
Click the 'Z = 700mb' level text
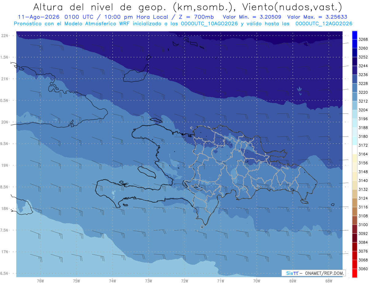(197, 17)
